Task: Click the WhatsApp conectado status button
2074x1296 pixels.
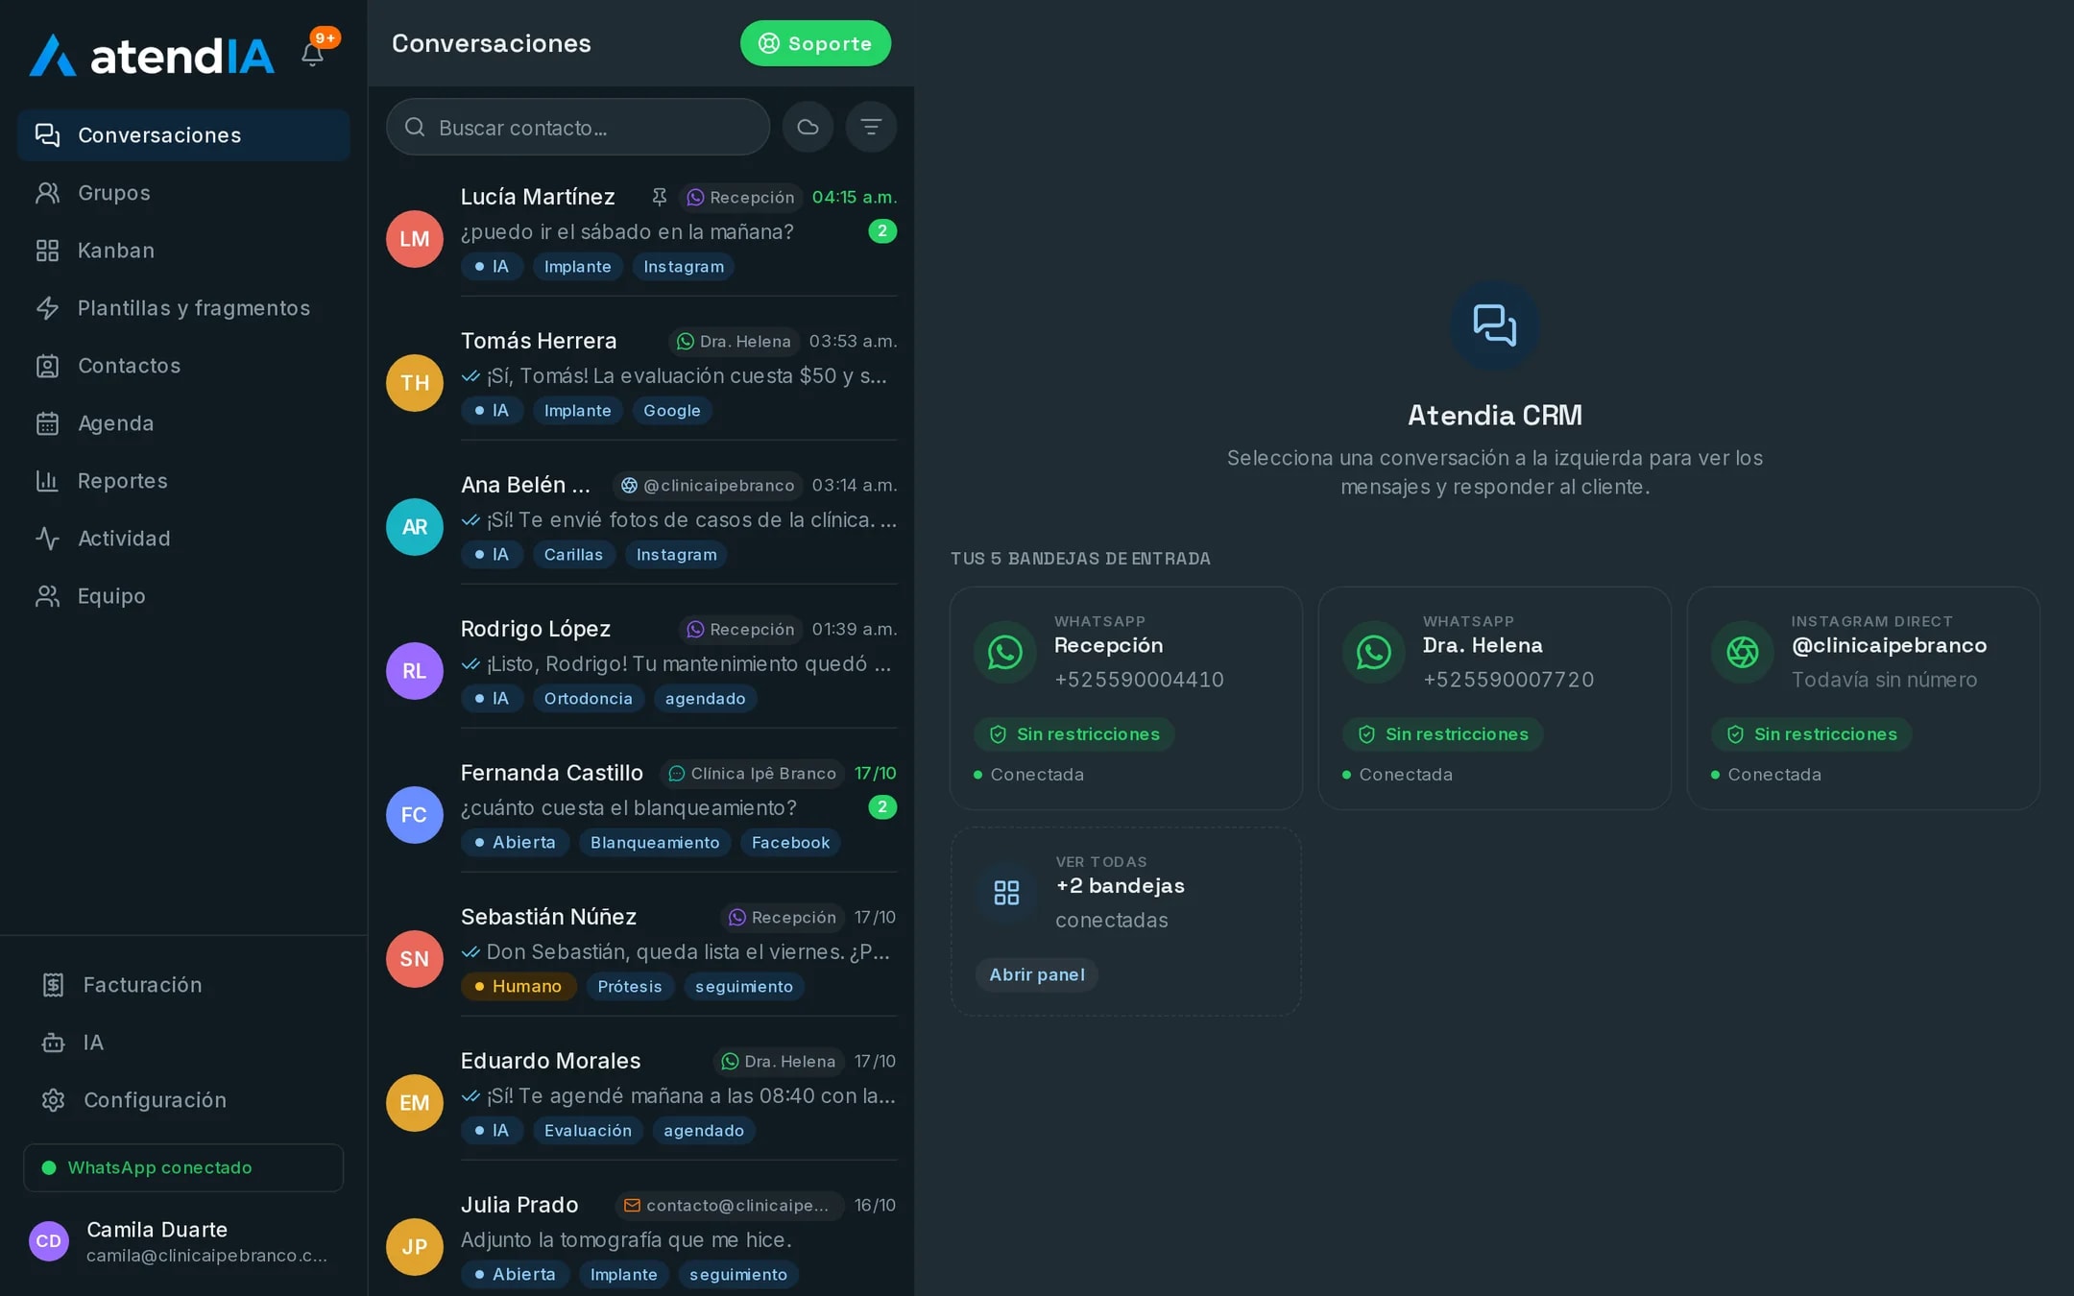Action: tap(183, 1167)
